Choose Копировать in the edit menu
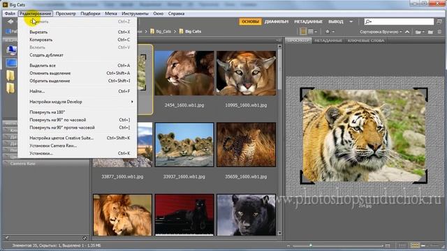 78,40
